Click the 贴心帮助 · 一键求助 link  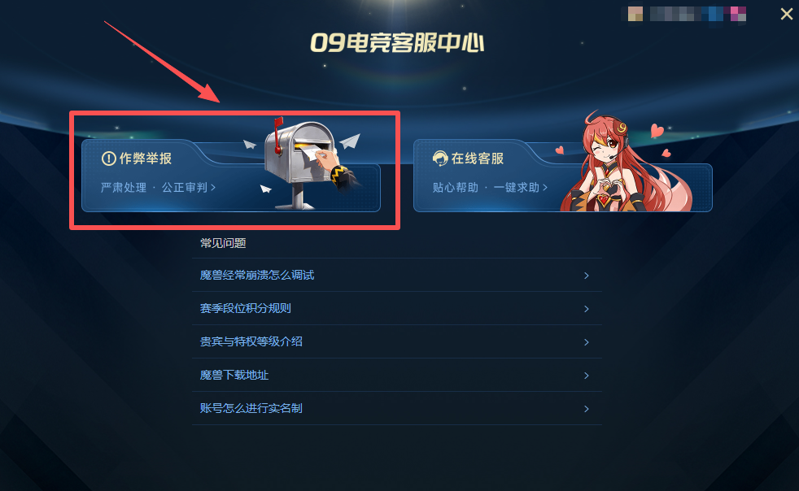[x=490, y=188]
